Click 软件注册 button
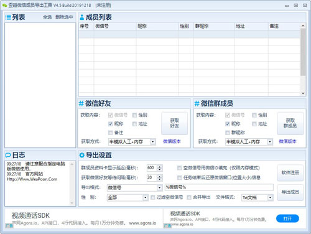 click(x=290, y=173)
